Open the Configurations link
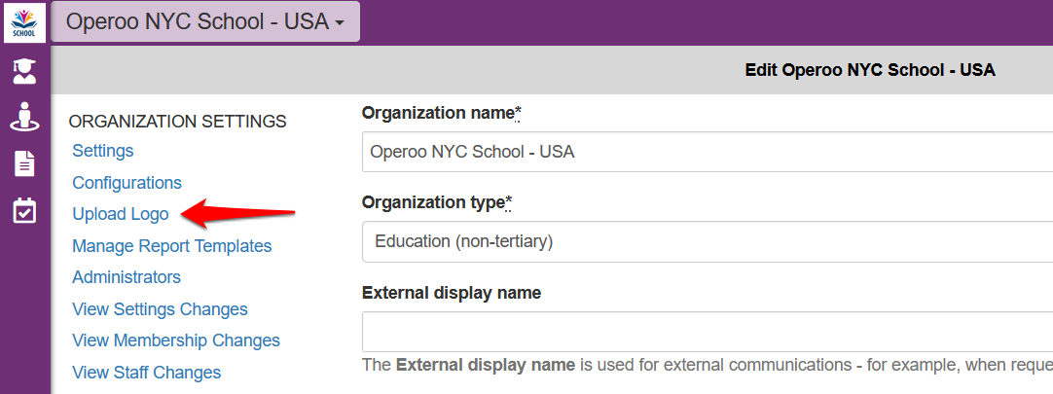Image resolution: width=1053 pixels, height=394 pixels. pos(127,183)
